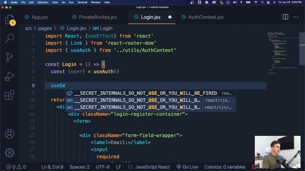The image size is (305, 171).
Task: Click the pages breadcrumb
Action: (x=45, y=28)
